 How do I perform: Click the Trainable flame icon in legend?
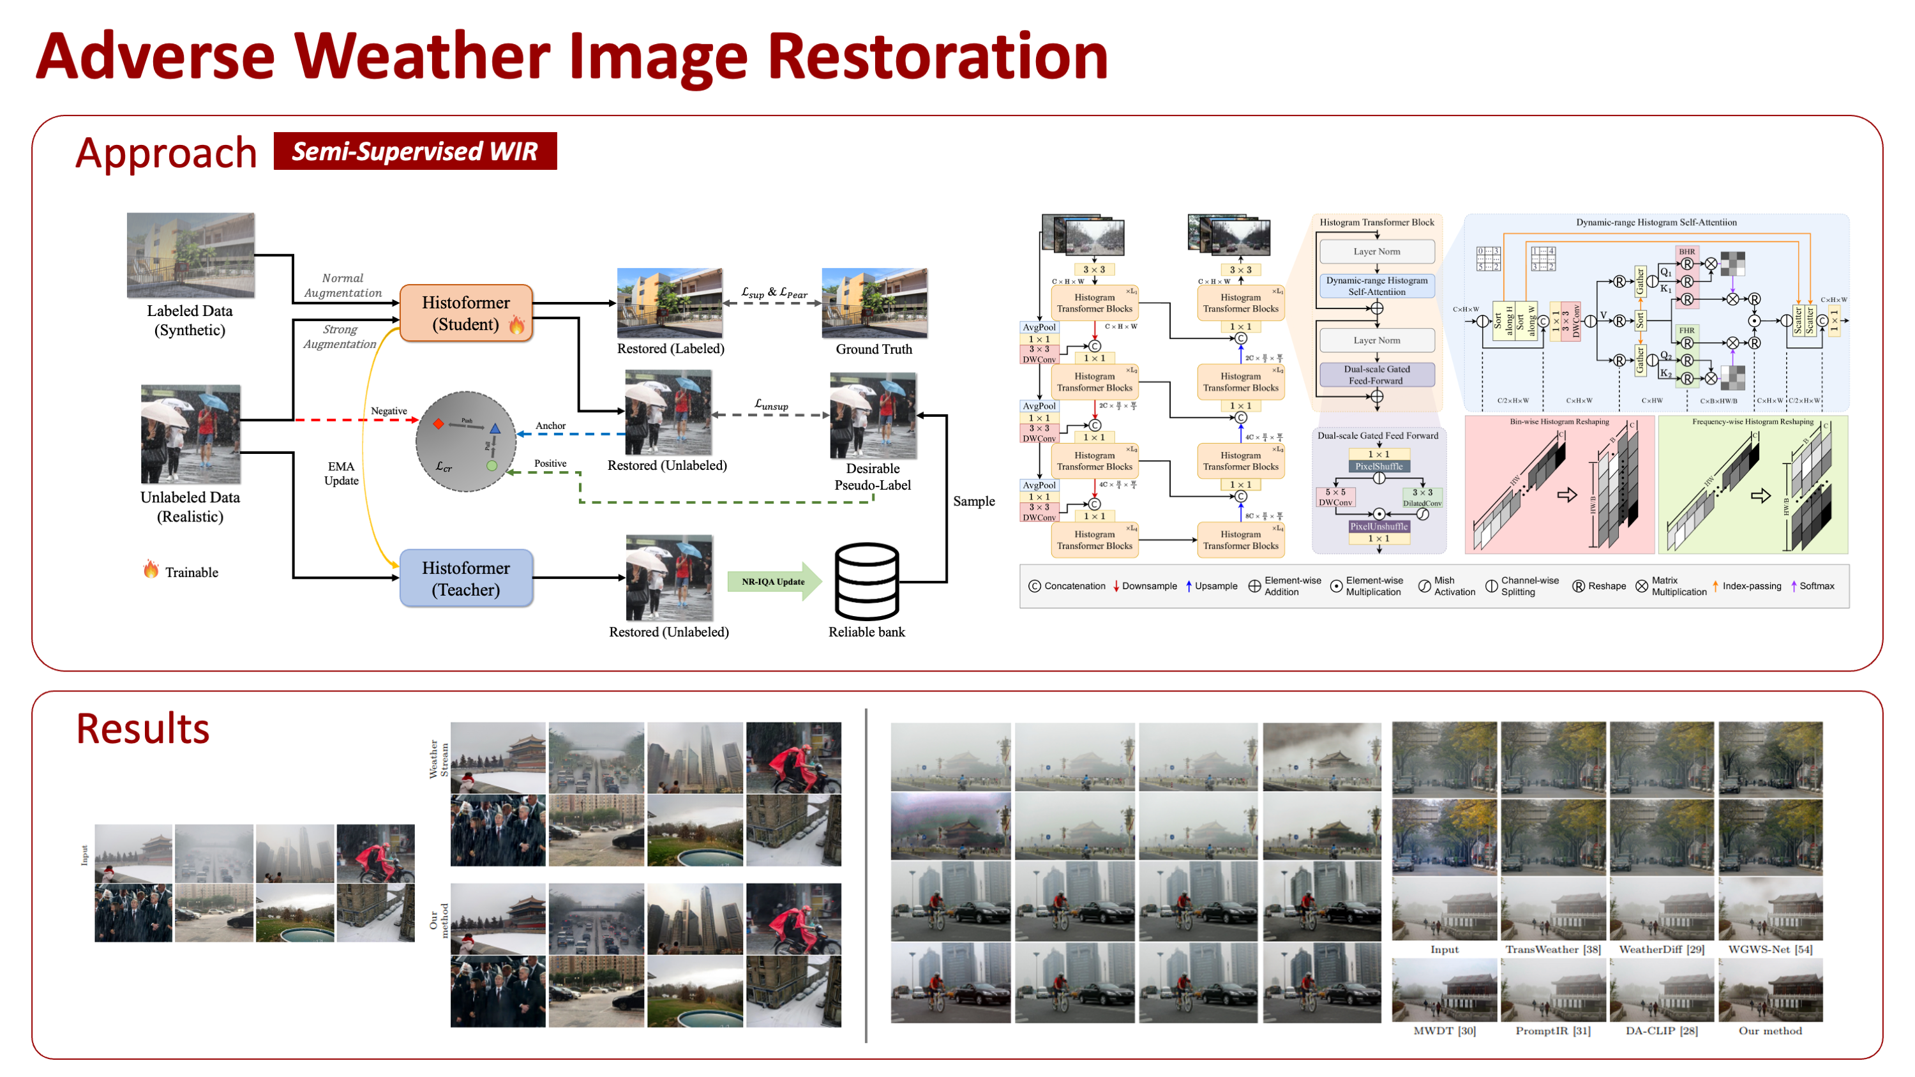(151, 570)
